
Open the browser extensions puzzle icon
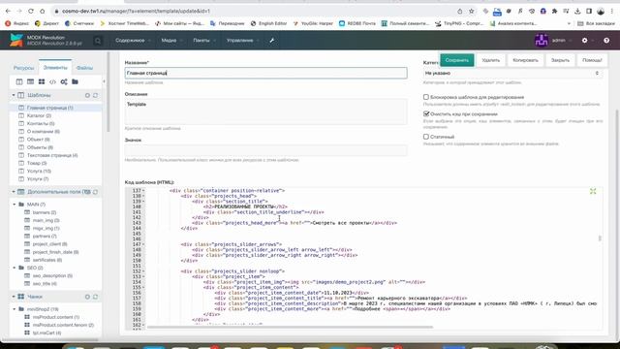point(554,11)
